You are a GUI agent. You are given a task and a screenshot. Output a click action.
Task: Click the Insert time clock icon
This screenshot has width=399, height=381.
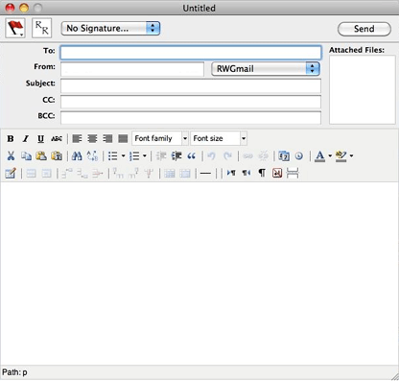299,155
